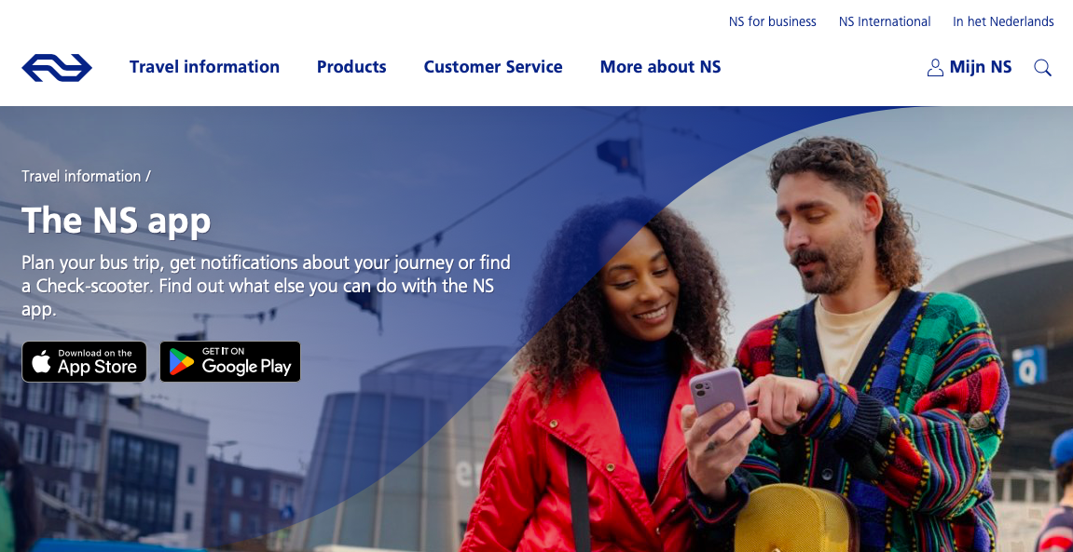Screen dimensions: 1073x552
Task: Open the Mijn NS account text link
Action: coord(981,67)
